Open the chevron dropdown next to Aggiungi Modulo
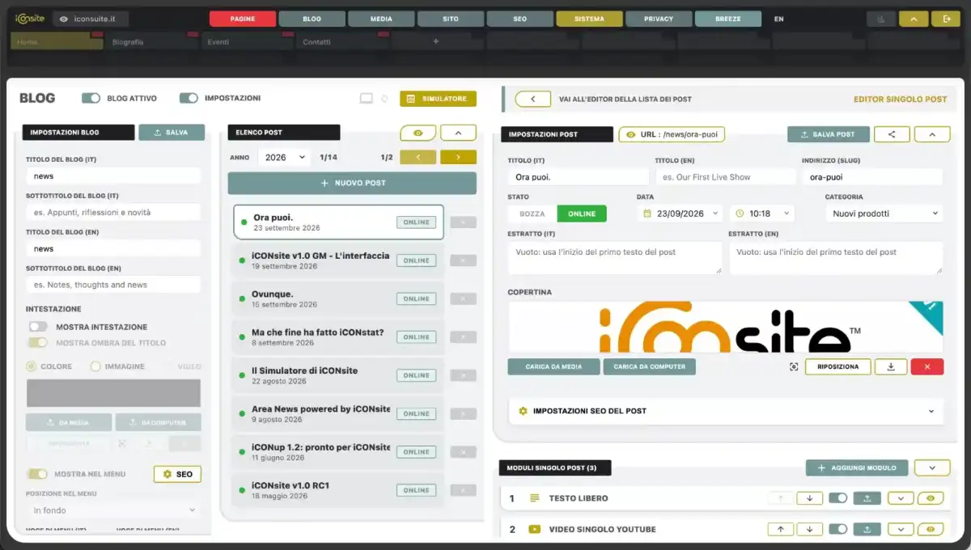The image size is (971, 550). (931, 467)
